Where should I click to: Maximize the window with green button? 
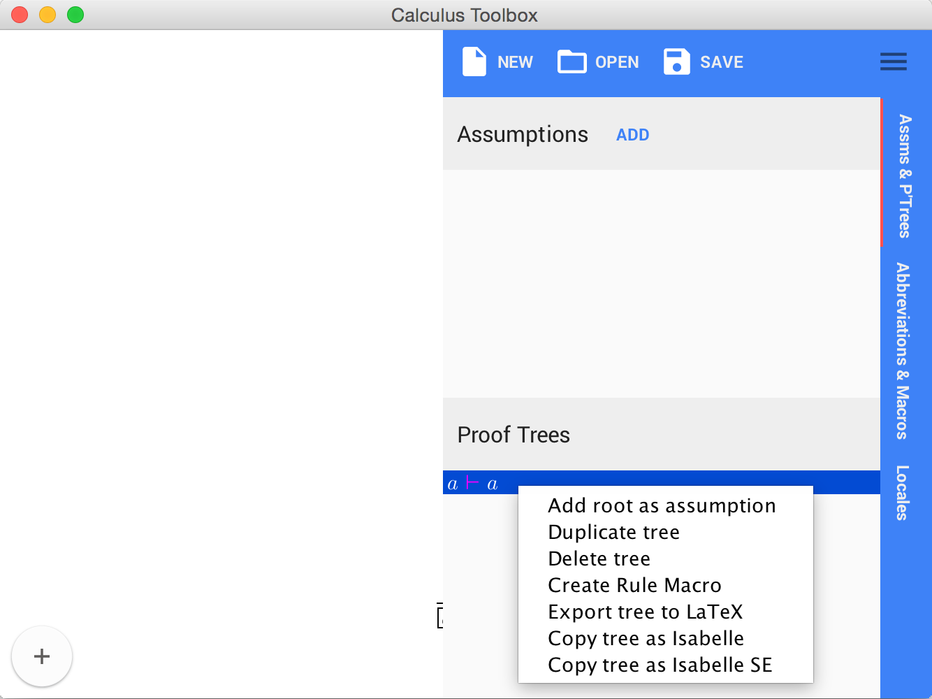click(x=75, y=15)
